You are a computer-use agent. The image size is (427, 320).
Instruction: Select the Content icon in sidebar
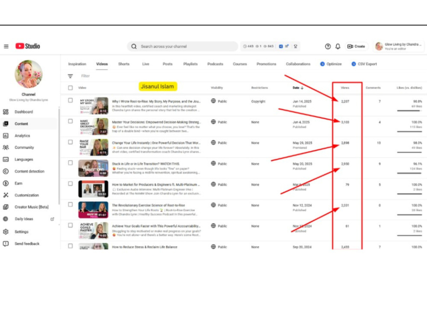[x=6, y=124]
